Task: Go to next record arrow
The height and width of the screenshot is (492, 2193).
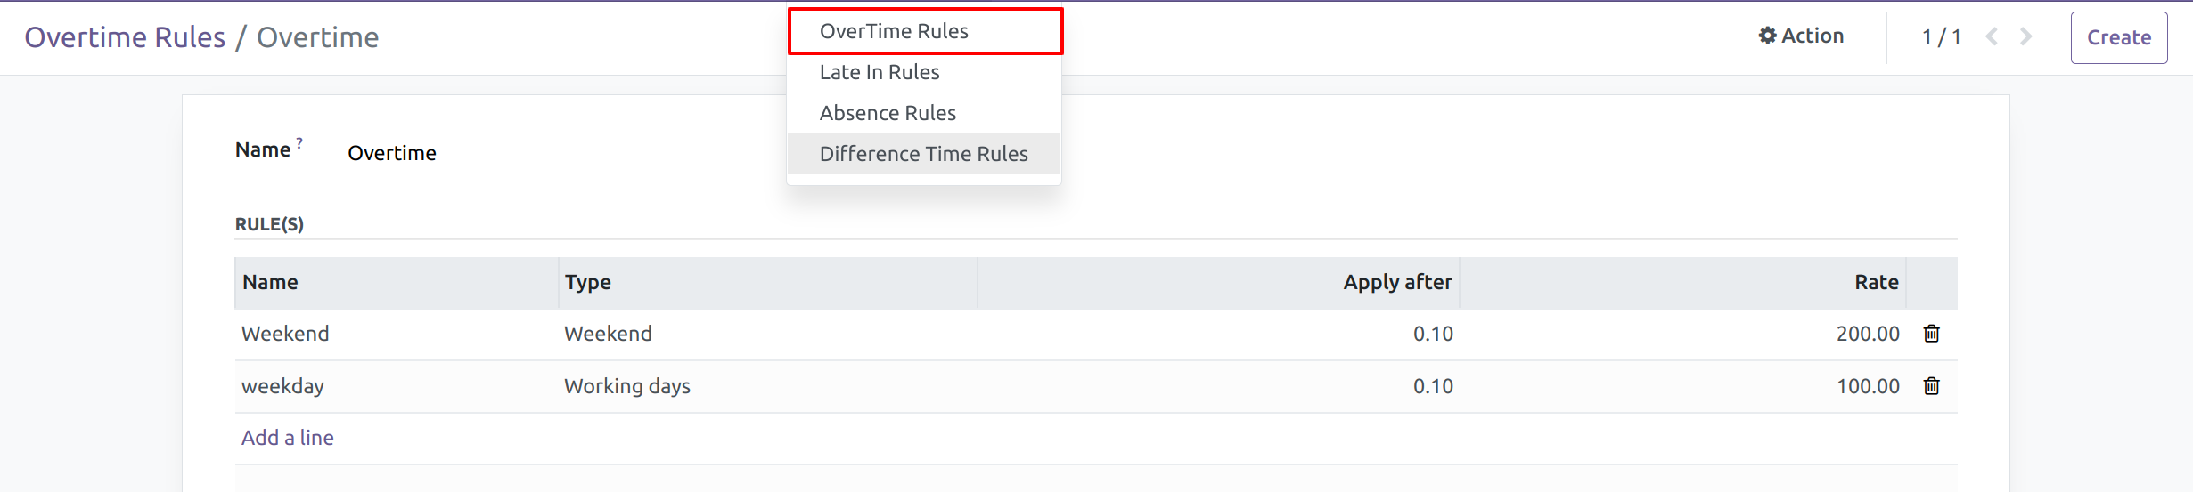Action: point(2025,36)
